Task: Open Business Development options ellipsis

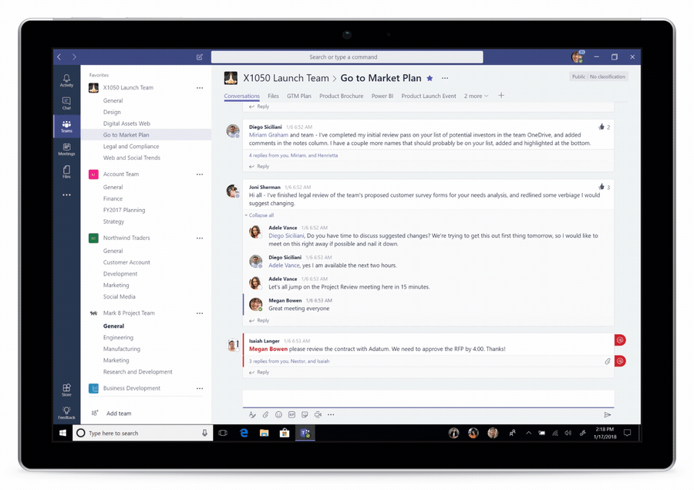Action: [x=200, y=389]
